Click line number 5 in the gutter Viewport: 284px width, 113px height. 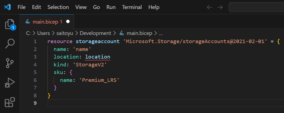point(35,72)
